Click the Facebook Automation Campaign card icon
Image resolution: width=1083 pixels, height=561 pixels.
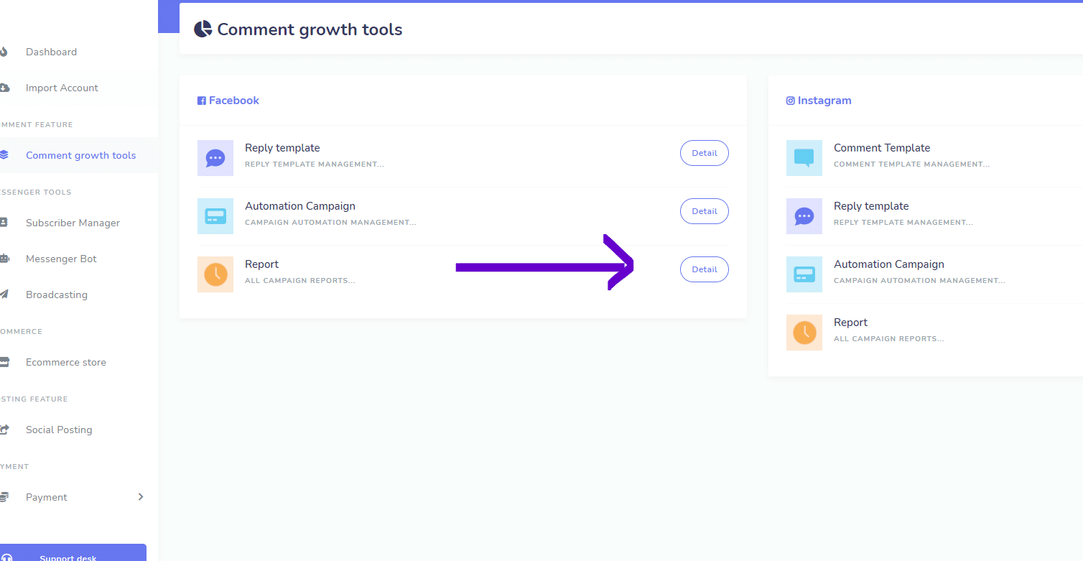pyautogui.click(x=215, y=216)
